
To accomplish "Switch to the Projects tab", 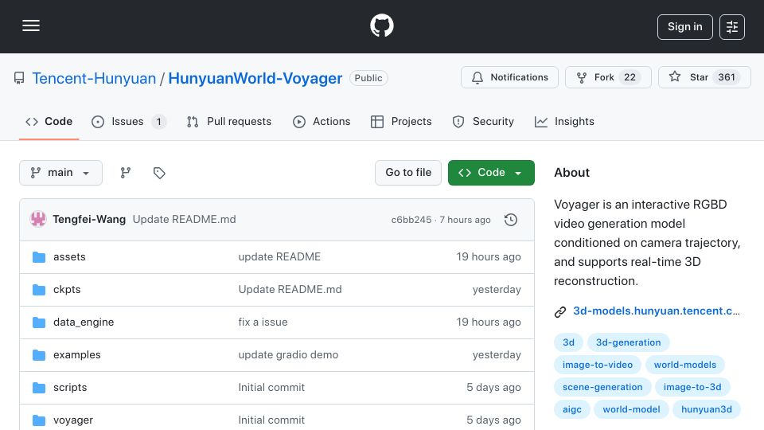I will click(401, 121).
